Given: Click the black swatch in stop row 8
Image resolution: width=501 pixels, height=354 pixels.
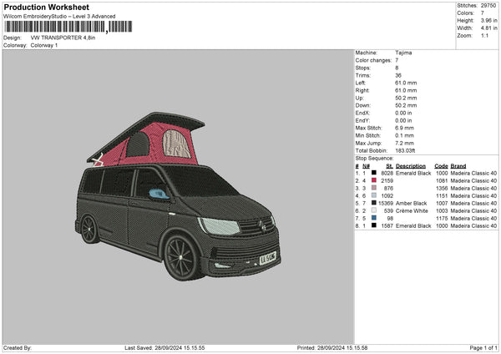Looking at the screenshot, I should (374, 225).
